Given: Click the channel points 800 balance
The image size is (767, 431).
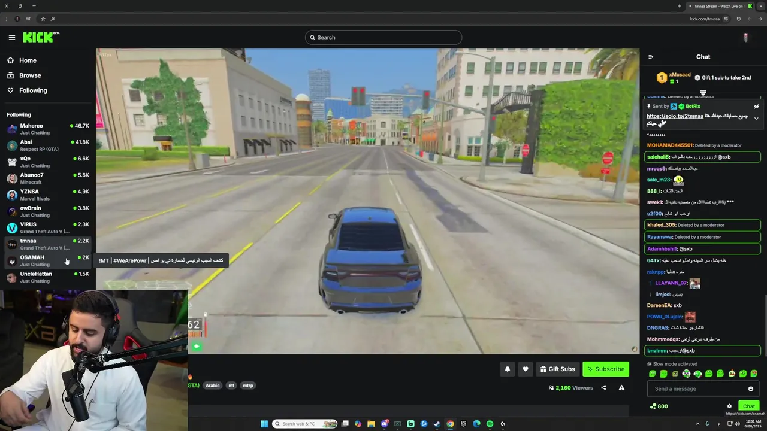Looking at the screenshot, I should click(x=659, y=406).
